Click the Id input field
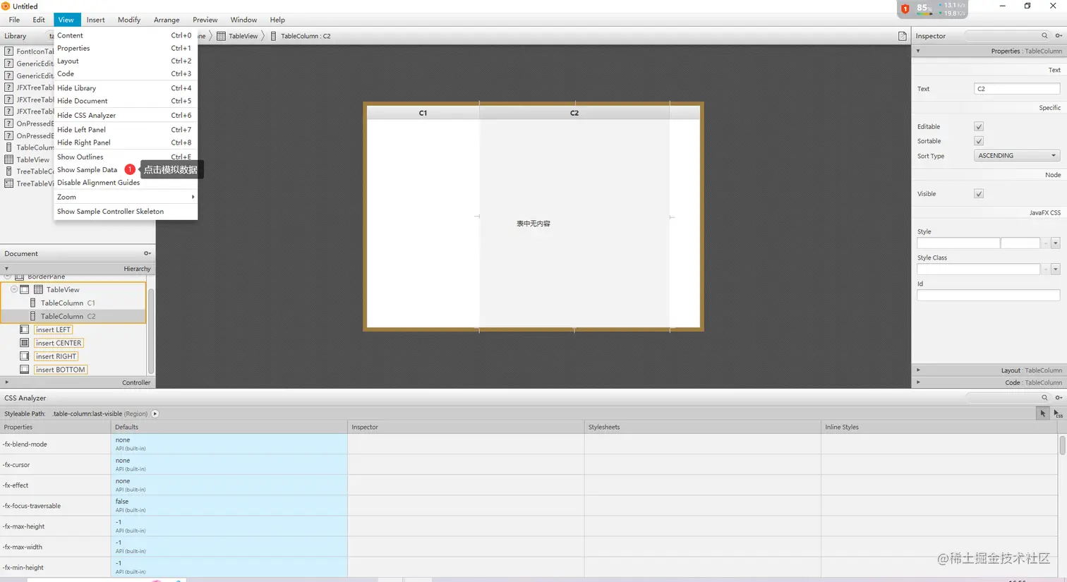The height and width of the screenshot is (582, 1067). click(x=988, y=295)
